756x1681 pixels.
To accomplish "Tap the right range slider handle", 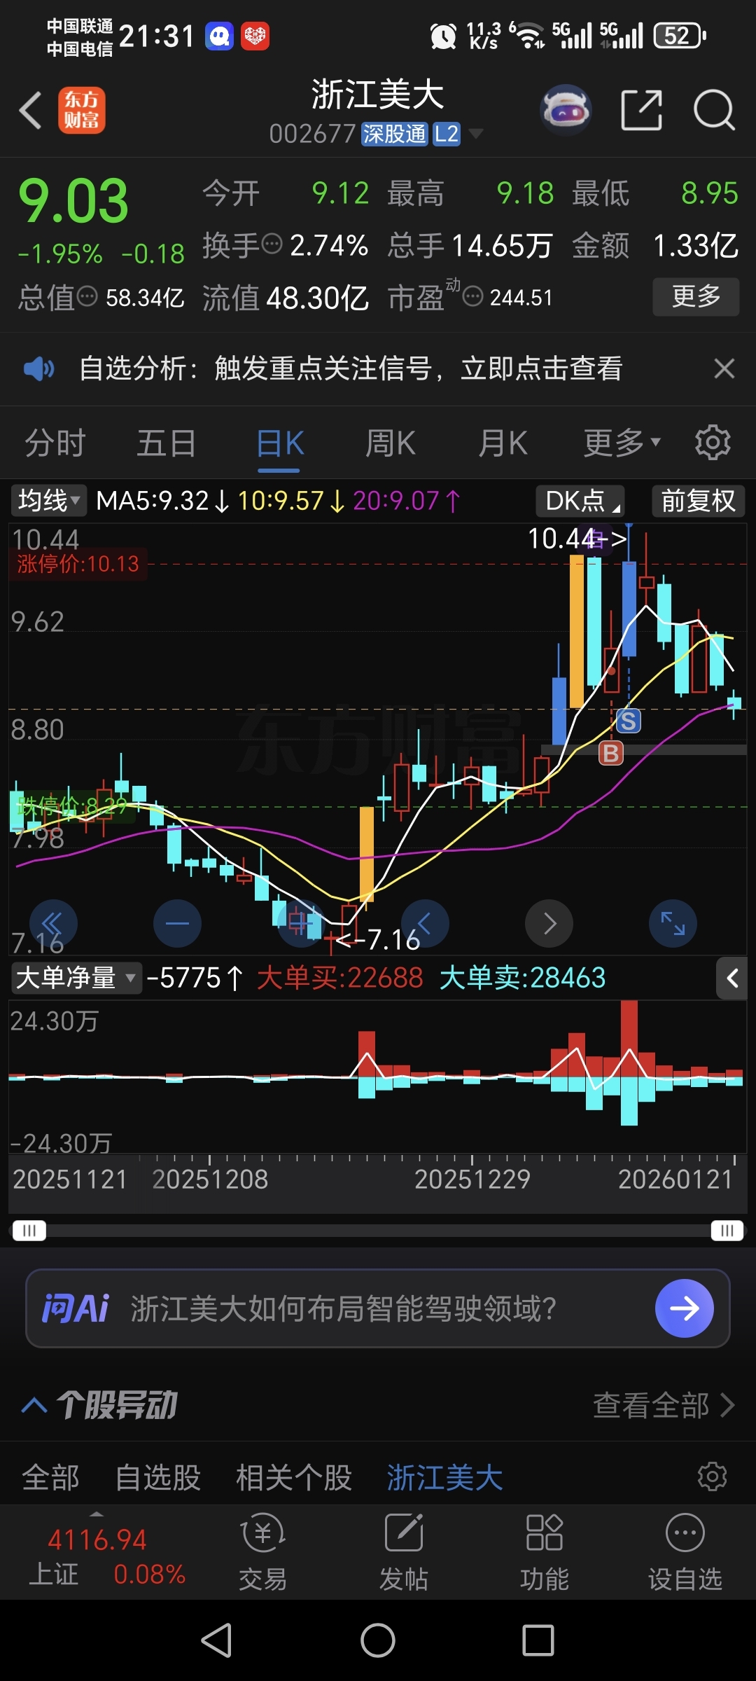I will click(727, 1231).
